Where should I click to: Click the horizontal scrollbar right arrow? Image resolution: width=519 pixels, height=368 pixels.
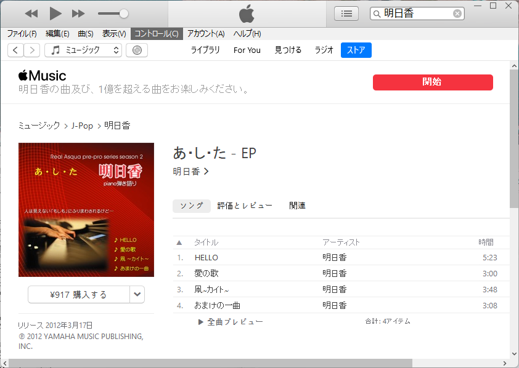click(505, 363)
